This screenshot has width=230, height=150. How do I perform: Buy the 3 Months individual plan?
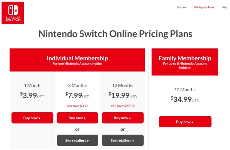point(77,118)
